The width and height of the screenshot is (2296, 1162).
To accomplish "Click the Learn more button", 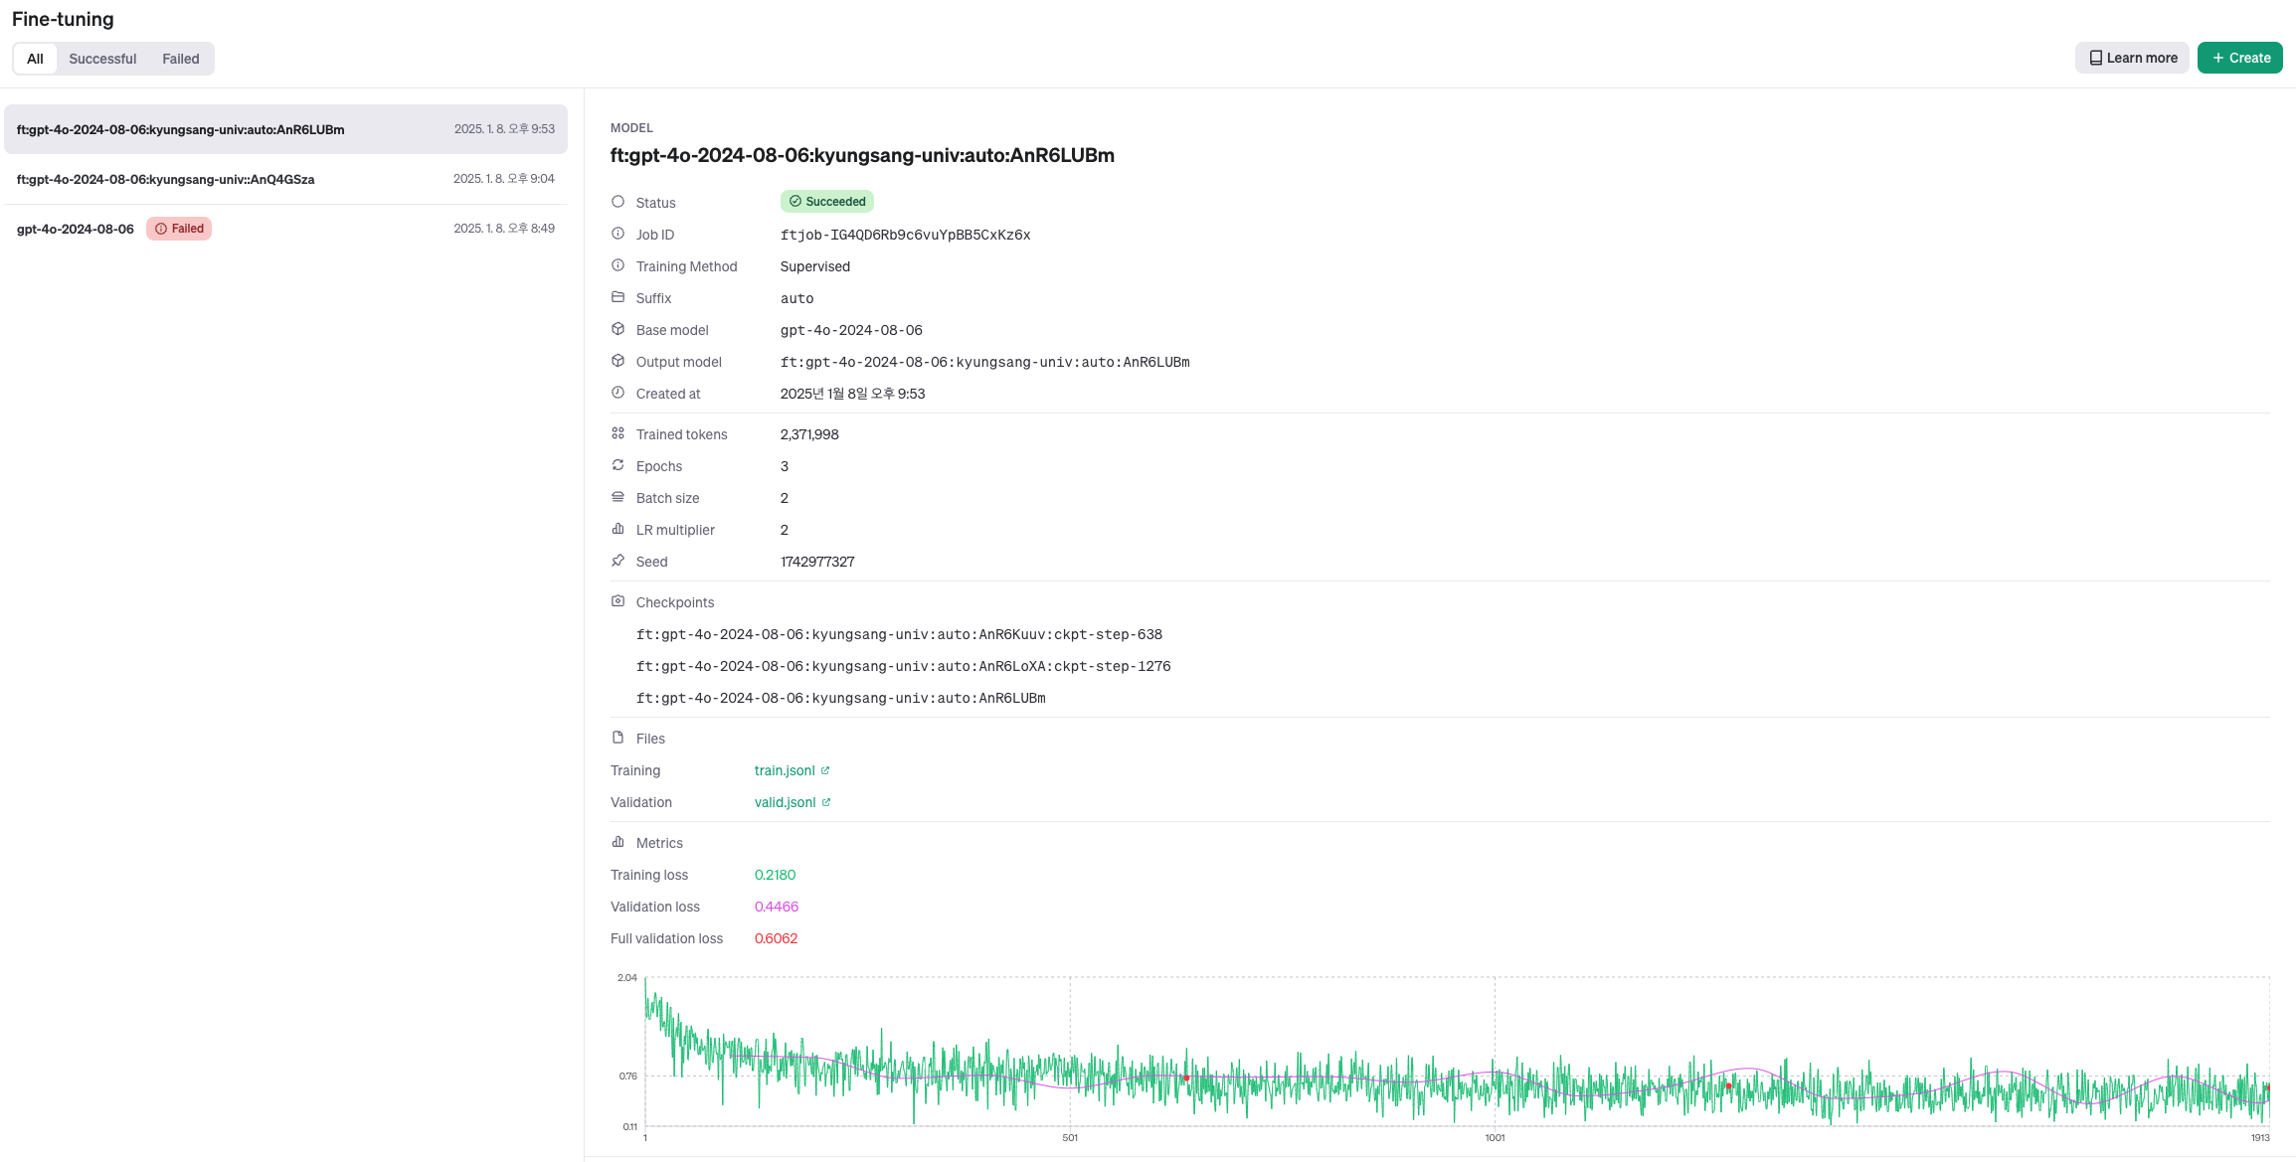I will pos(2132,58).
